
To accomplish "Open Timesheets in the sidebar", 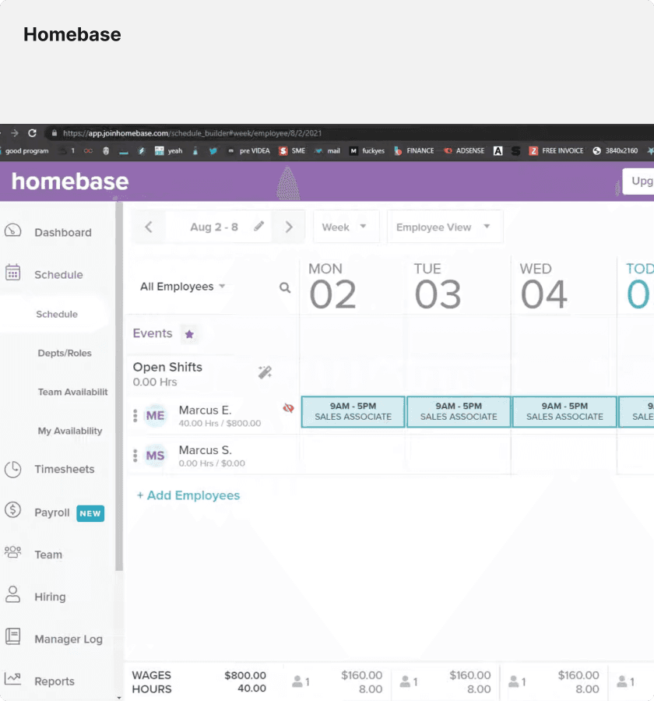I will [65, 469].
